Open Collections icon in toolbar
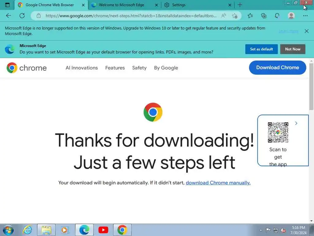This screenshot has height=236, width=314. pyautogui.click(x=264, y=16)
